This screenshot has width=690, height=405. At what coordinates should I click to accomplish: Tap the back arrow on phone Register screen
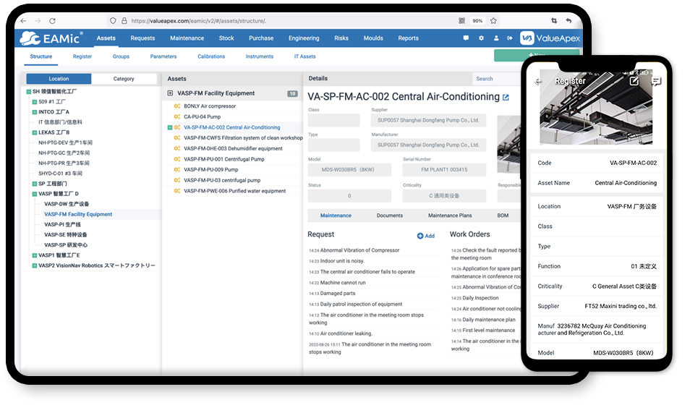point(537,82)
